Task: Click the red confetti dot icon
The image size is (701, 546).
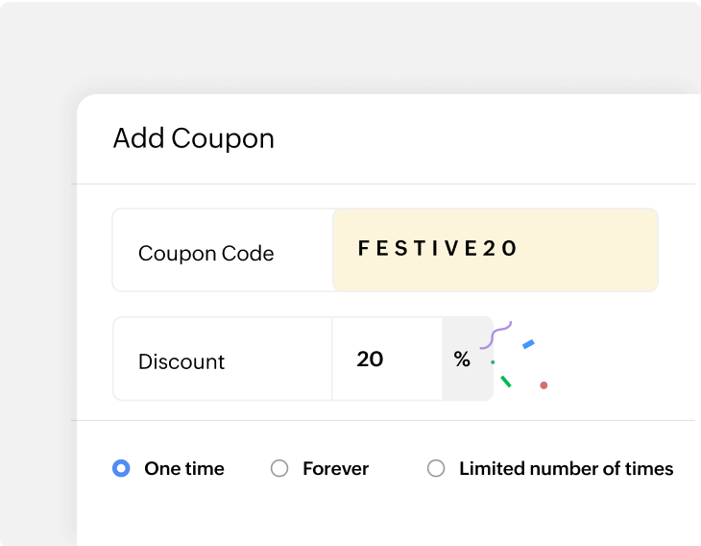Action: 544,385
